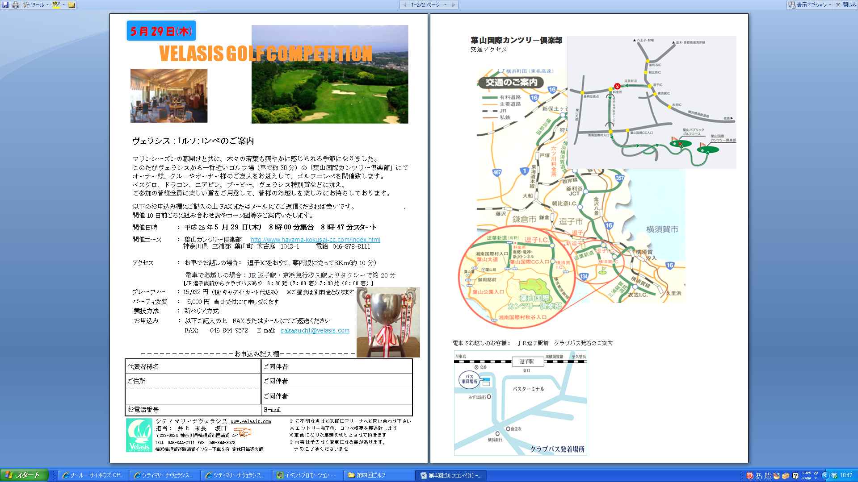Click 閉じる to close reading view
This screenshot has height=482, width=858.
(x=846, y=5)
